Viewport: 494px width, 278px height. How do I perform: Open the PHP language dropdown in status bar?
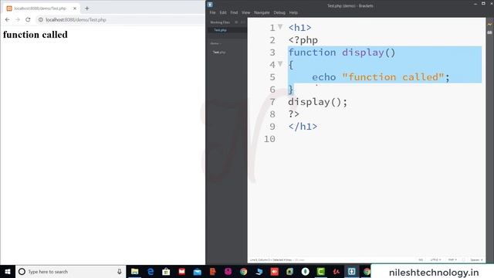(x=452, y=260)
